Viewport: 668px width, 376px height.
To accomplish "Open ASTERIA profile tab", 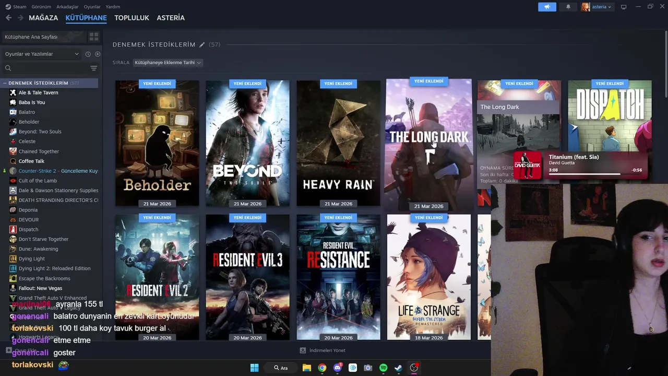I will coord(171,18).
